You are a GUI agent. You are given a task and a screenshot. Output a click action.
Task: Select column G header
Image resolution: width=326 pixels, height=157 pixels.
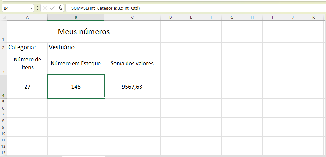point(232,17)
